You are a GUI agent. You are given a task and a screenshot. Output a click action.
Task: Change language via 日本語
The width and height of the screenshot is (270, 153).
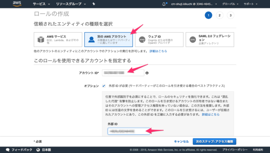(46, 150)
